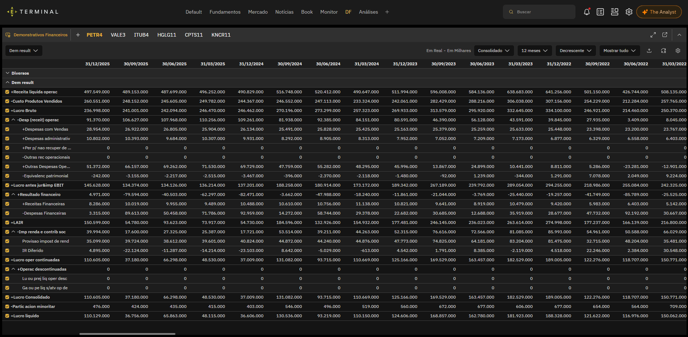The width and height of the screenshot is (688, 337).
Task: Uncheck the Custo Produtos Vendidos row
Action: coord(7,101)
